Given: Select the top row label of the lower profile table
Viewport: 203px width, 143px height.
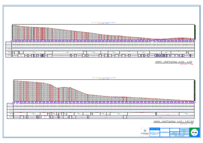Looking at the screenshot, I should click(x=10, y=104).
